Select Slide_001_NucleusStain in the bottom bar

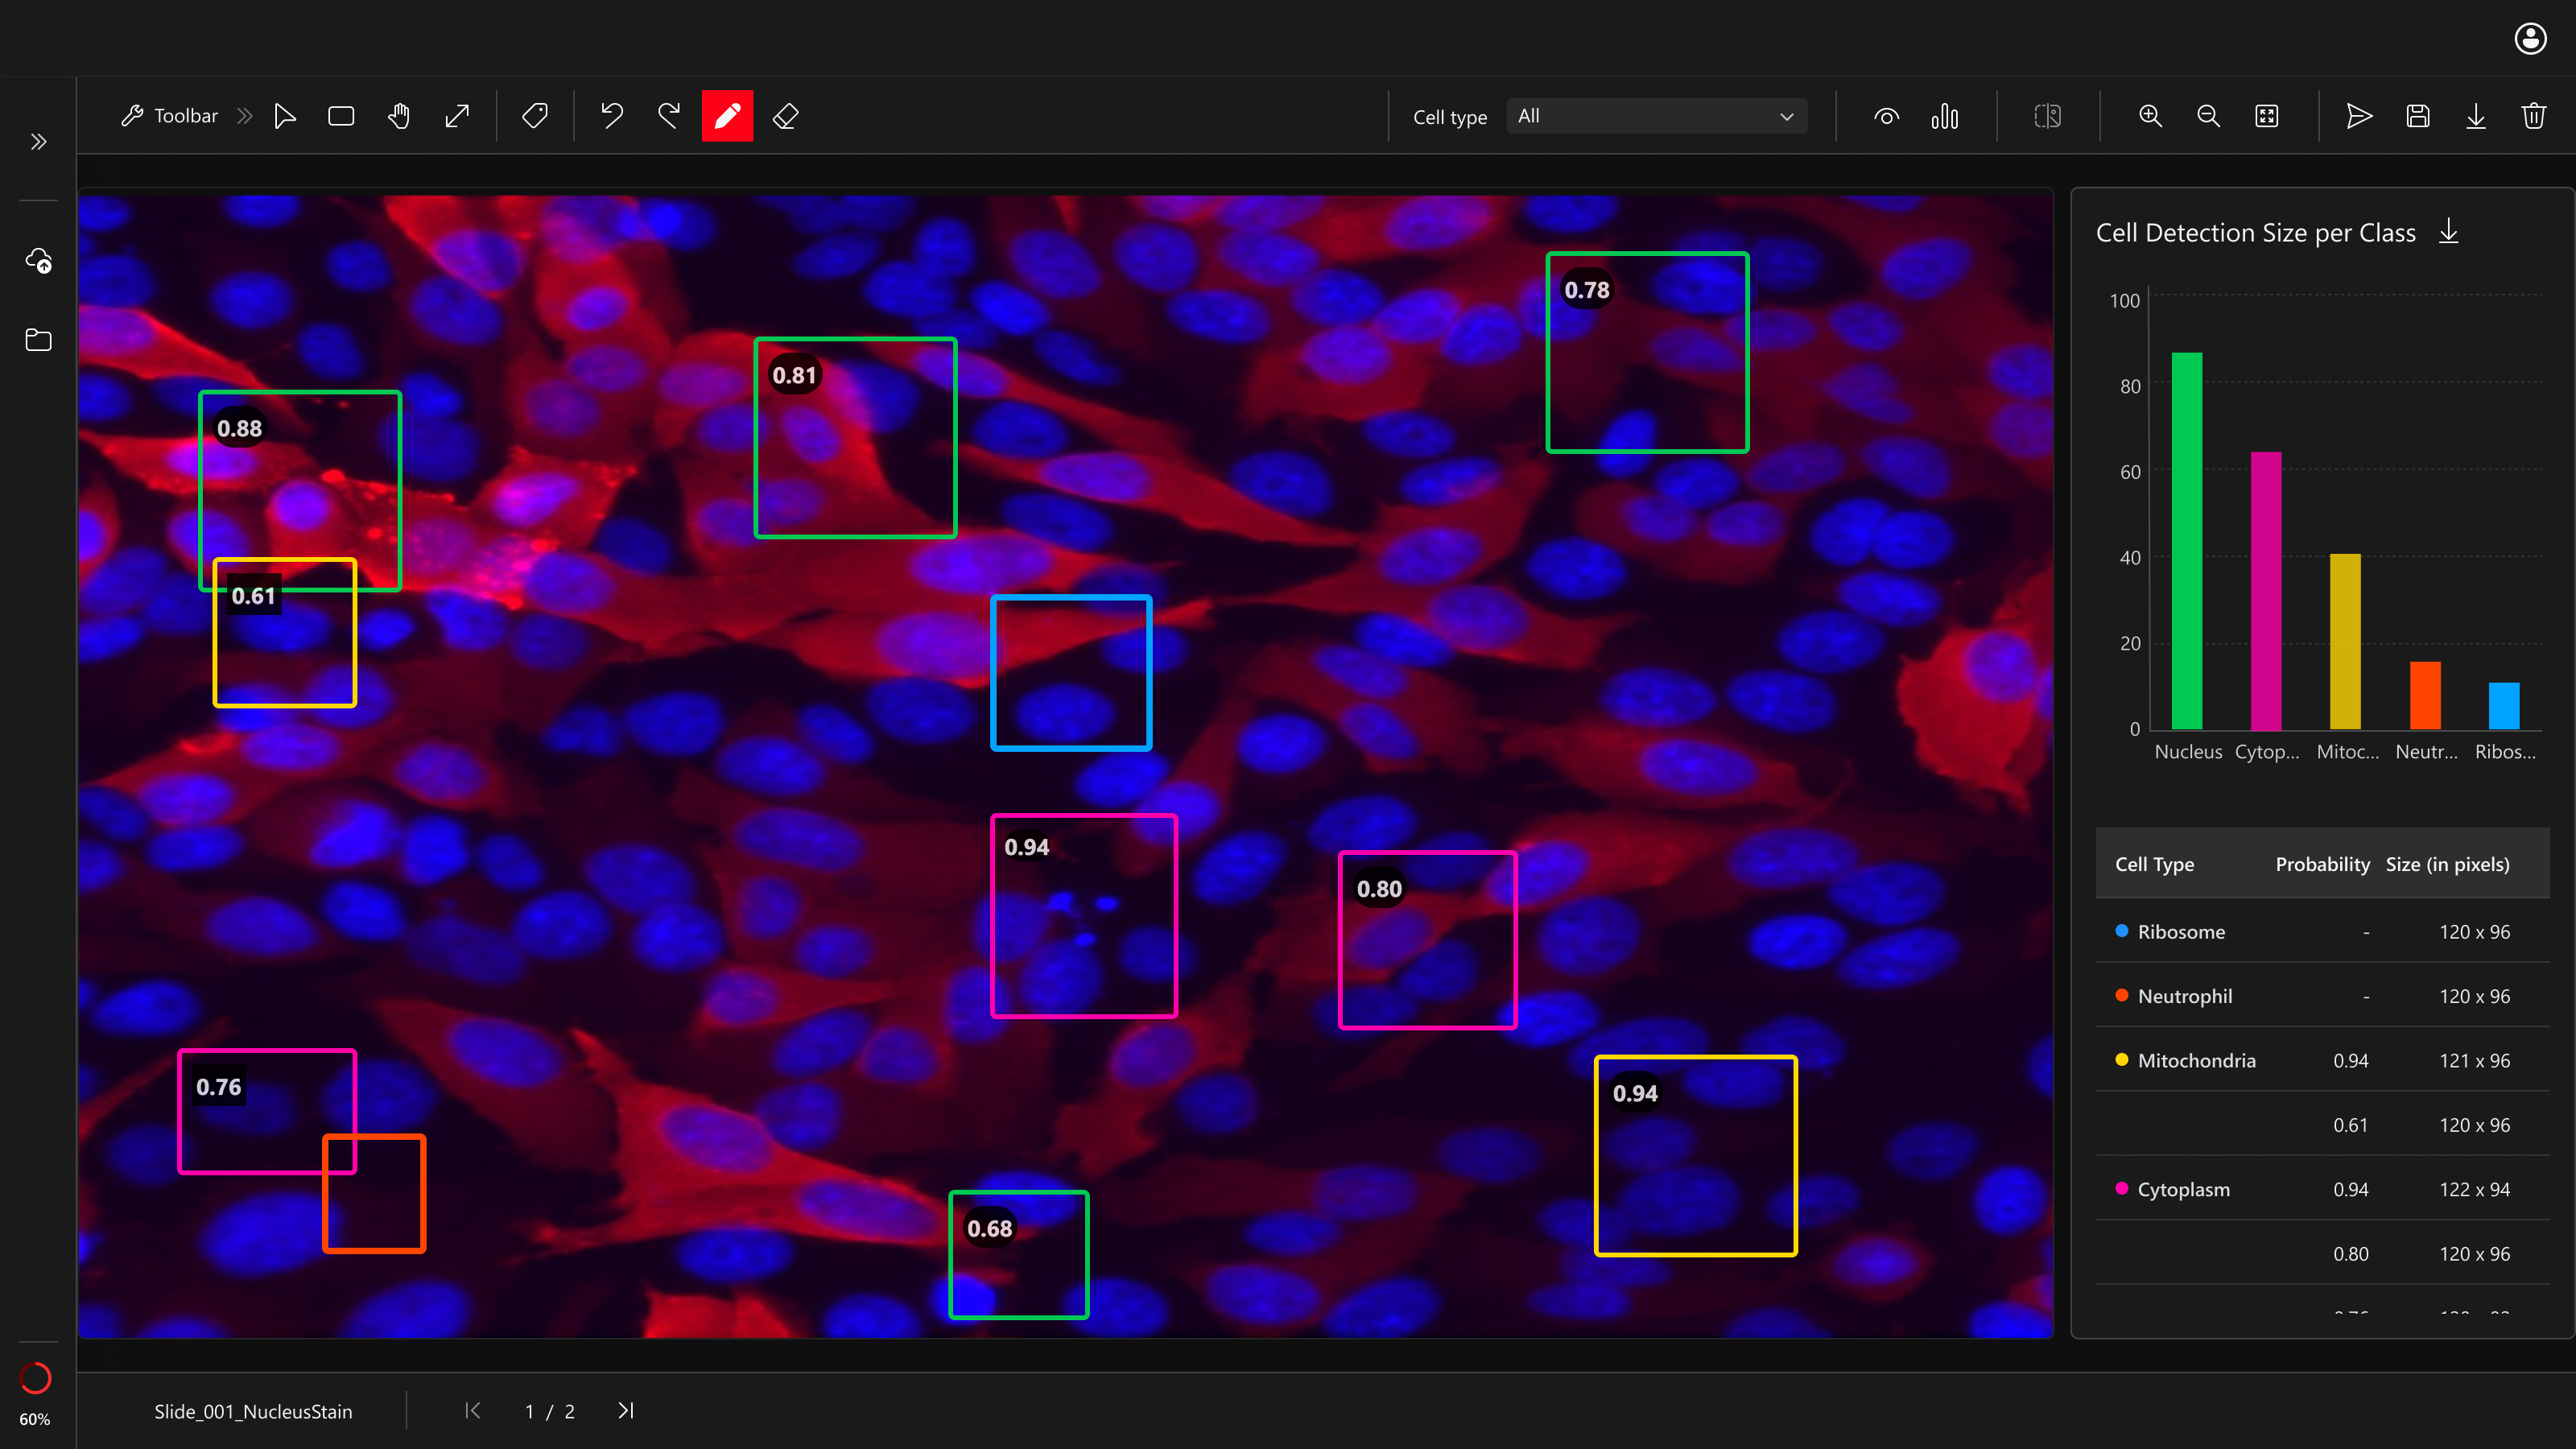253,1411
